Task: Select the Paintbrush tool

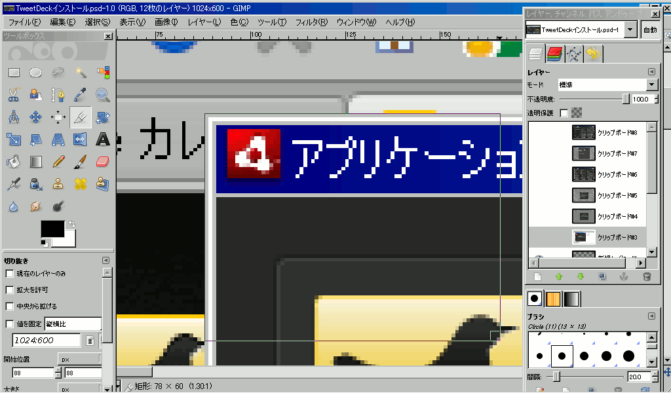Action: (x=81, y=162)
